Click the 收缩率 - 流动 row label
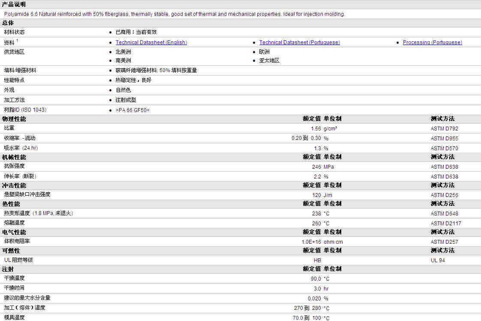 [x=20, y=138]
